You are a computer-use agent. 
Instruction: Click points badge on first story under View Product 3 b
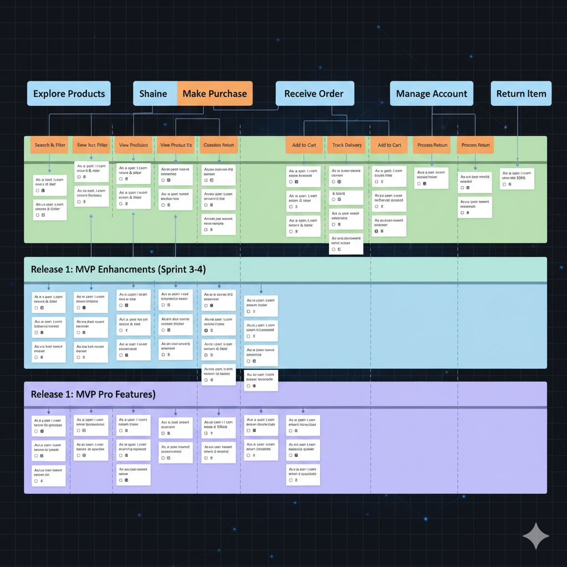tap(168, 181)
